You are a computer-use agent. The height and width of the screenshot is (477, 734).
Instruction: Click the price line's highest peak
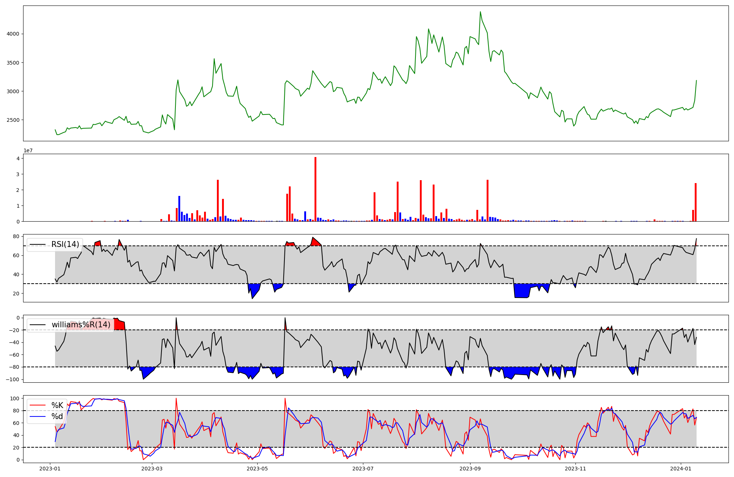point(480,12)
